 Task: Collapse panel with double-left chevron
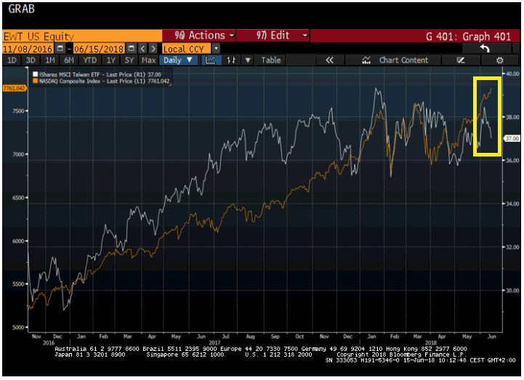(329, 60)
